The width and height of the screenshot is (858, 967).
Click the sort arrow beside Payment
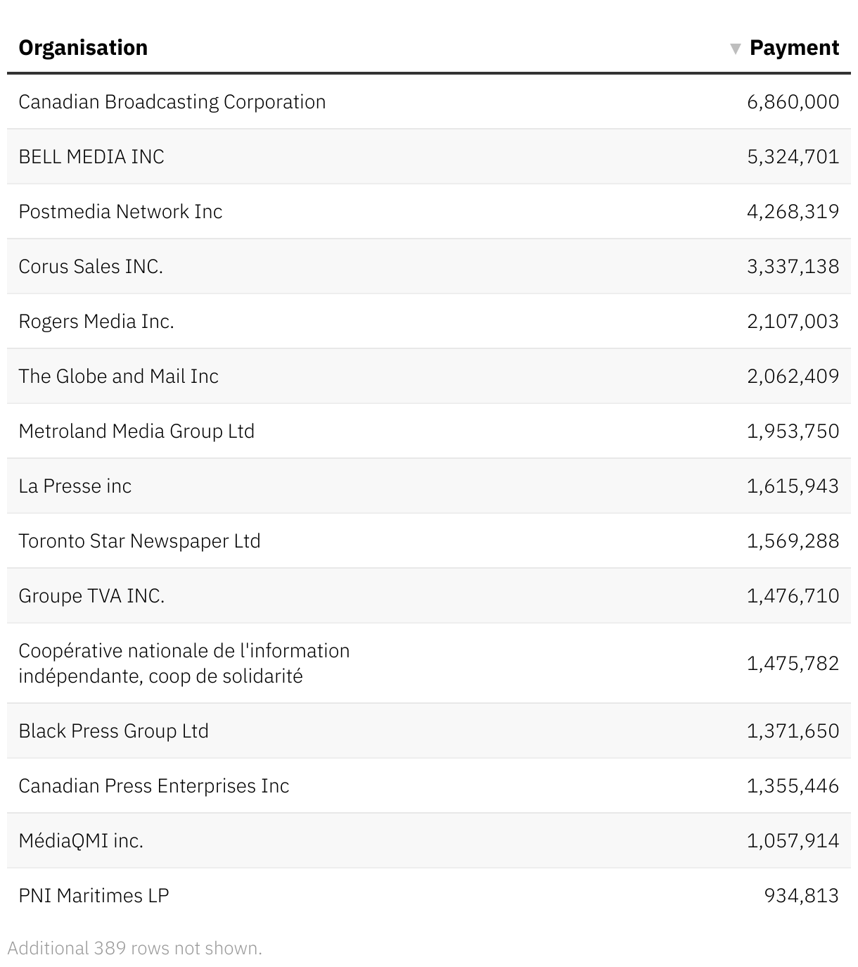point(735,49)
